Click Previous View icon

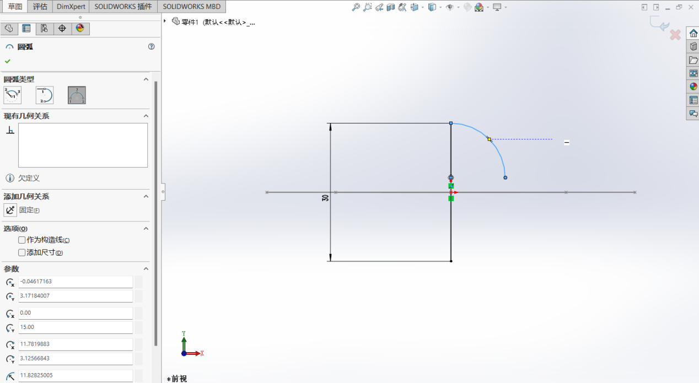pos(379,7)
